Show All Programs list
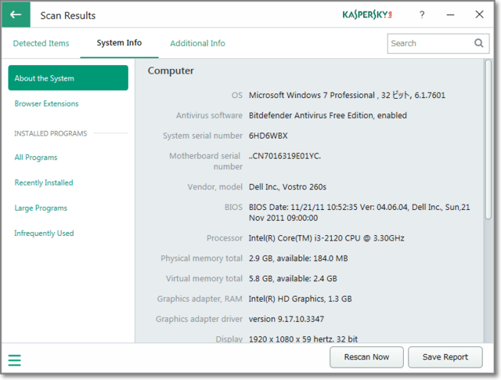501x380 pixels. click(36, 157)
